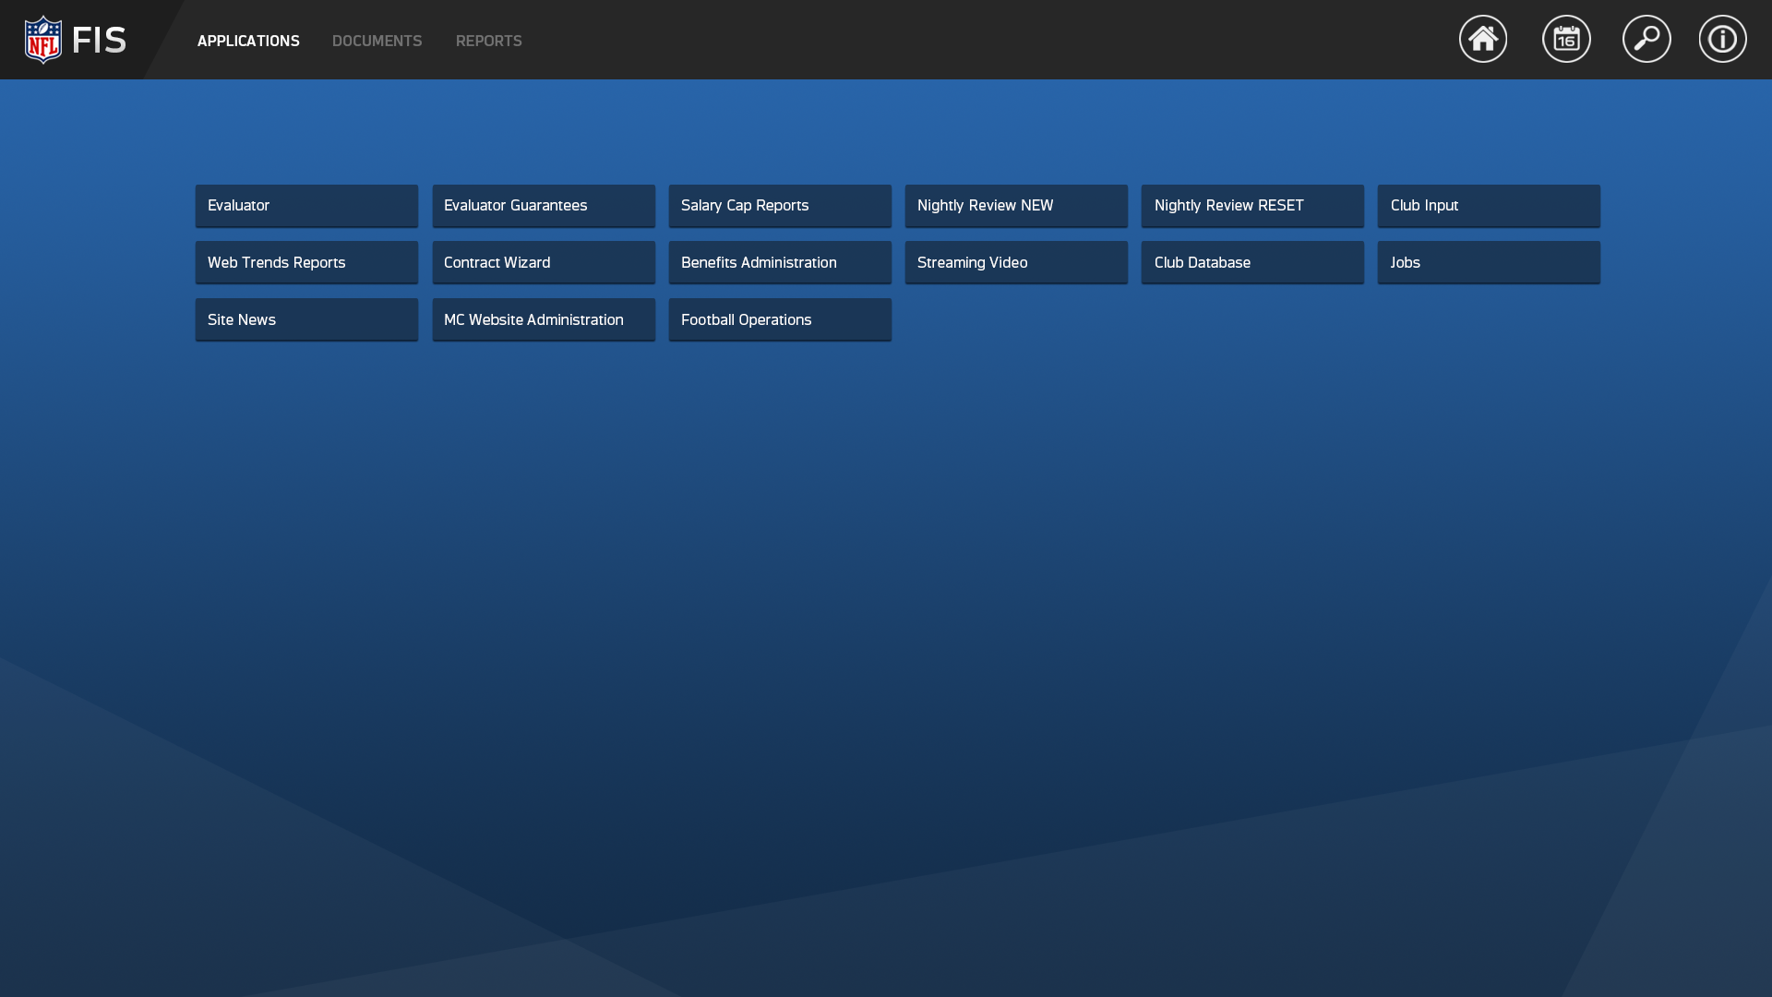The image size is (1772, 997).
Task: Open Nightly Review NEW
Action: 1016,205
